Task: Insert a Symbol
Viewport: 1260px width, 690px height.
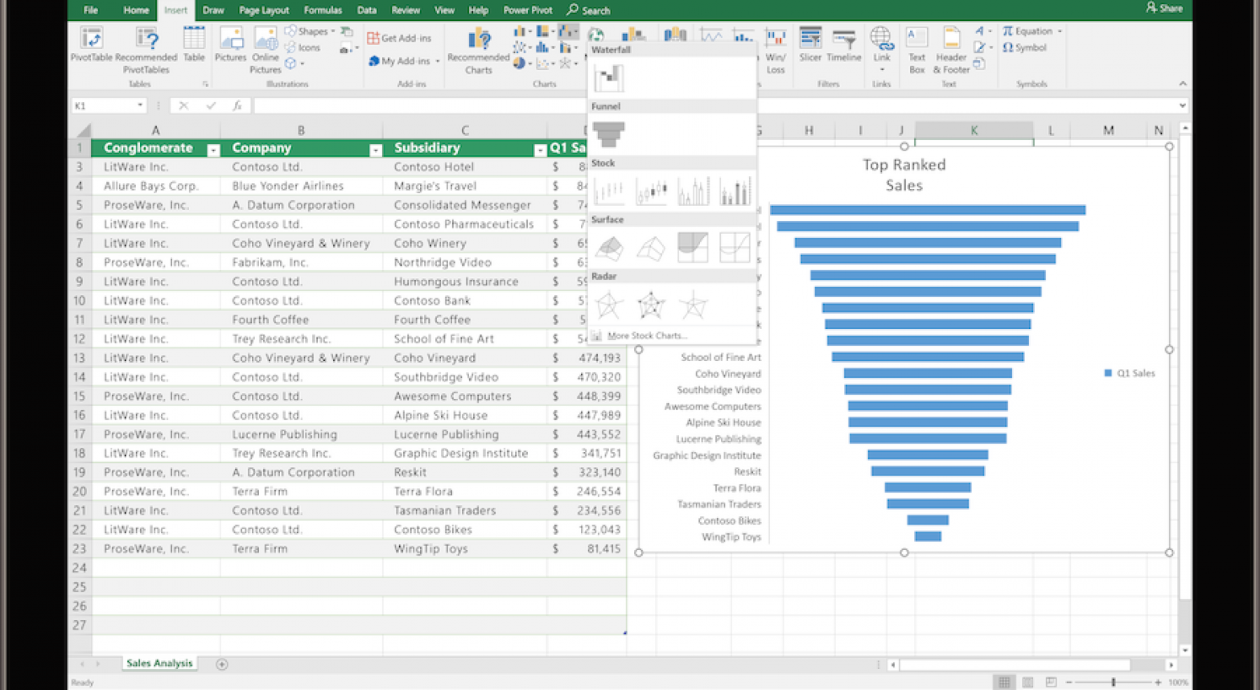Action: [1024, 47]
